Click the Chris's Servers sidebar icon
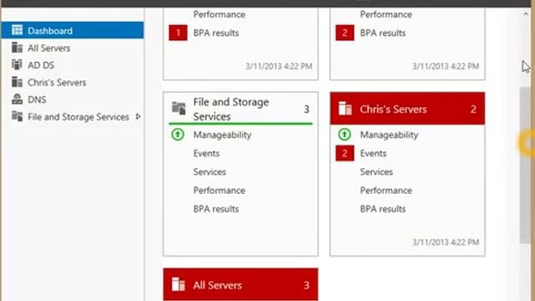 [17, 82]
